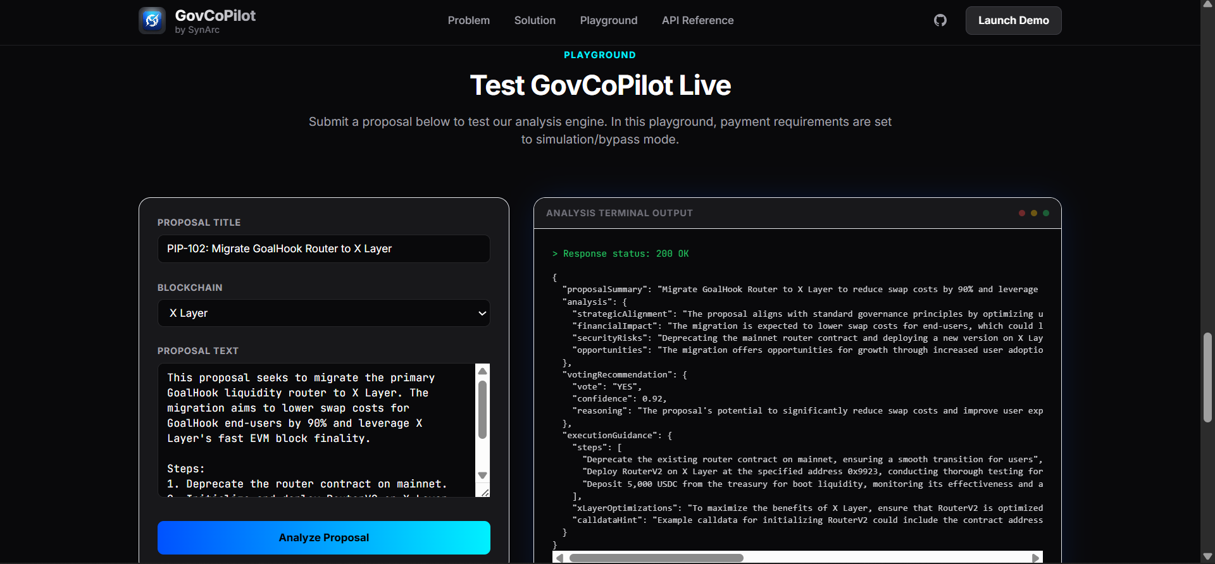1215x564 pixels.
Task: Click inside the Proposal Text textarea
Action: pyautogui.click(x=316, y=430)
